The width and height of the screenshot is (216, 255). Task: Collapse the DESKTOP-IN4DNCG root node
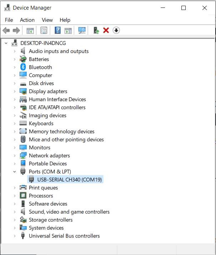(6, 43)
